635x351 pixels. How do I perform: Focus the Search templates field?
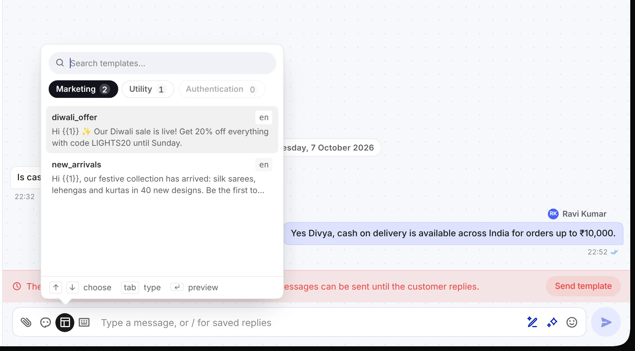tap(162, 63)
